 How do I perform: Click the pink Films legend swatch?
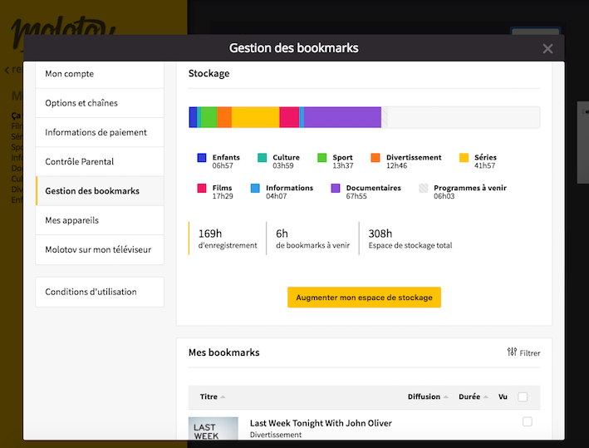click(x=202, y=188)
